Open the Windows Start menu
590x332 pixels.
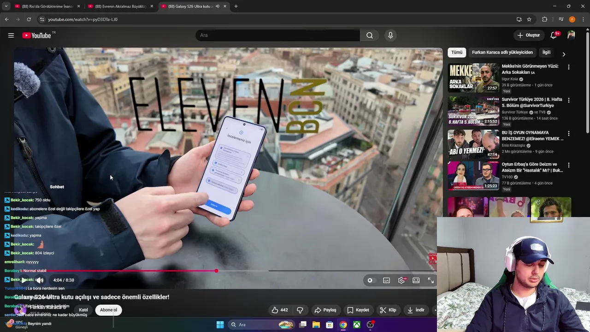(220, 325)
